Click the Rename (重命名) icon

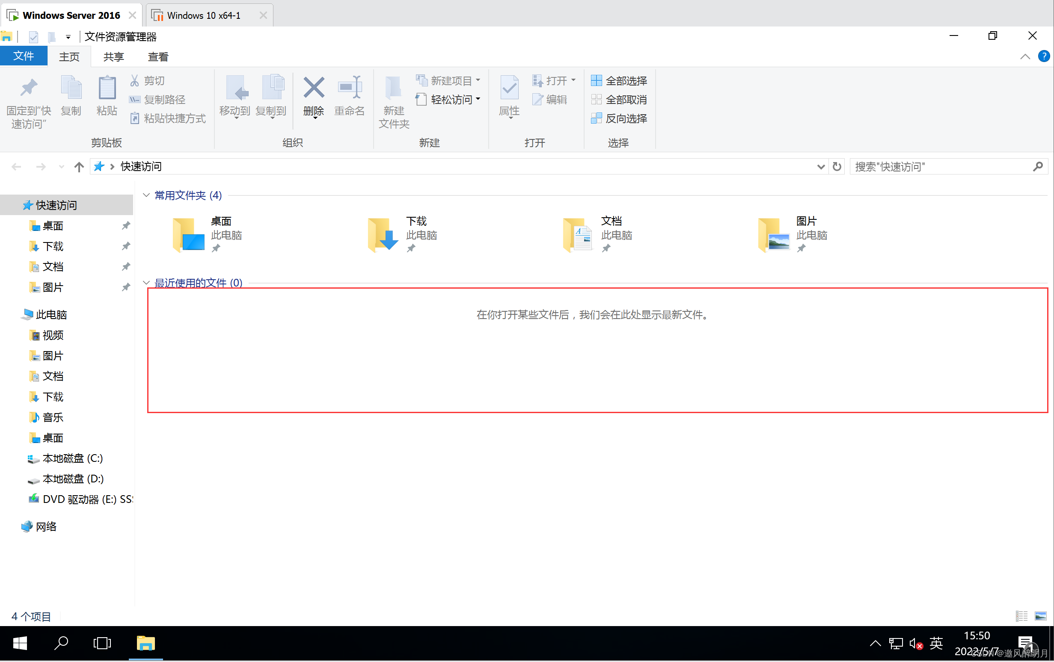click(349, 88)
